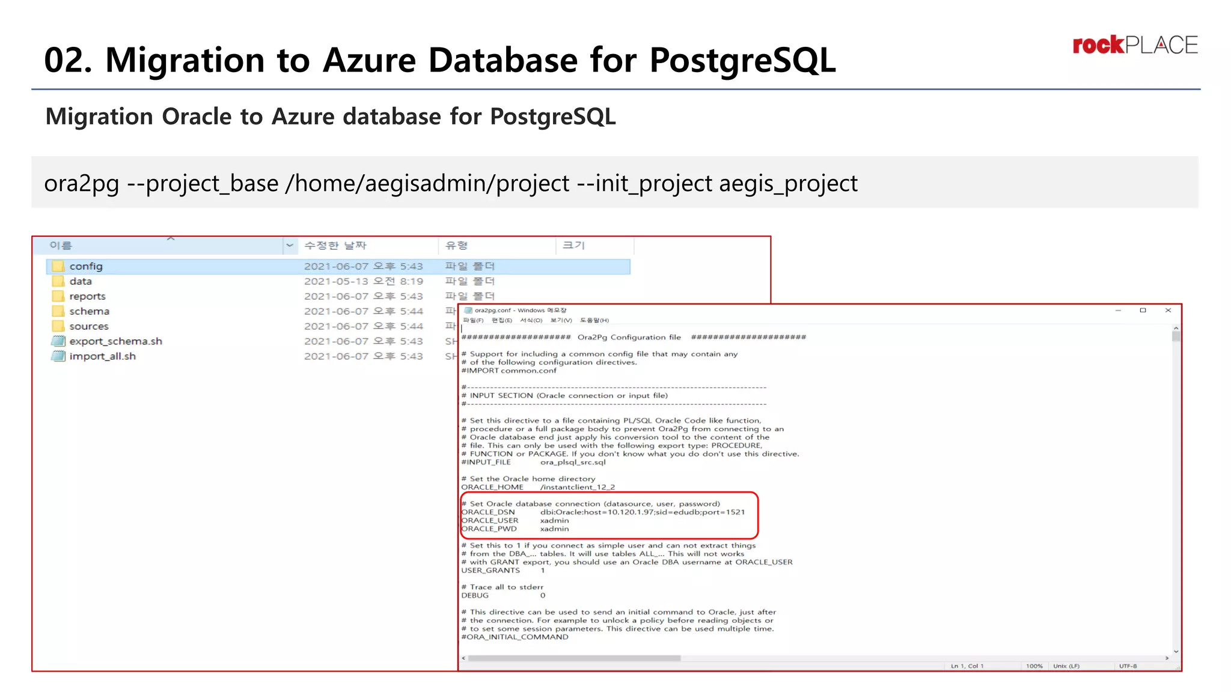This screenshot has height=692, width=1231.
Task: Click the ORACLE_DSN line in Notepad
Action: tap(603, 512)
